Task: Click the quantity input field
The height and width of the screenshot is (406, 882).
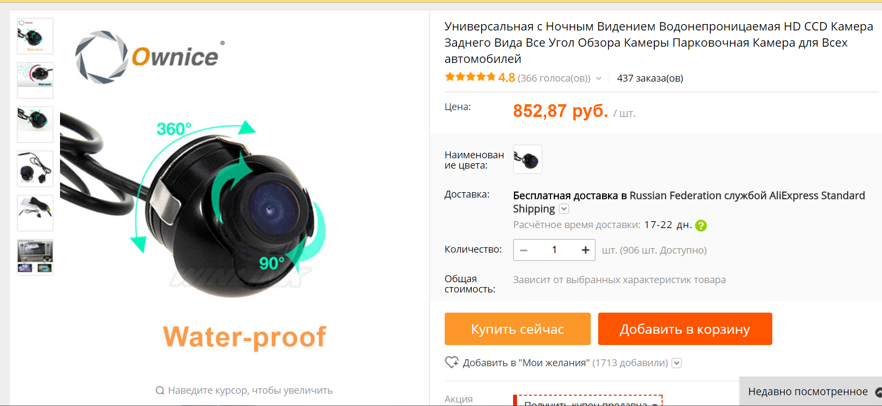Action: pyautogui.click(x=554, y=250)
